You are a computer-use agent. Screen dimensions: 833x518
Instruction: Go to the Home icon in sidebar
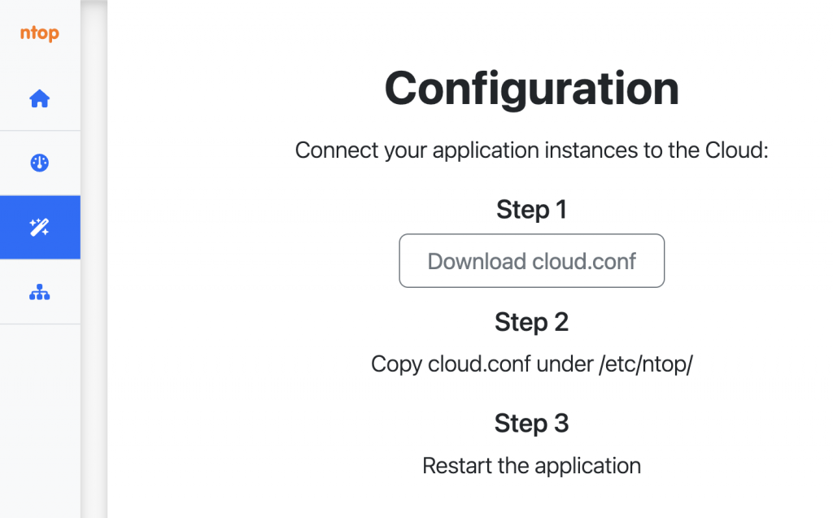coord(39,99)
